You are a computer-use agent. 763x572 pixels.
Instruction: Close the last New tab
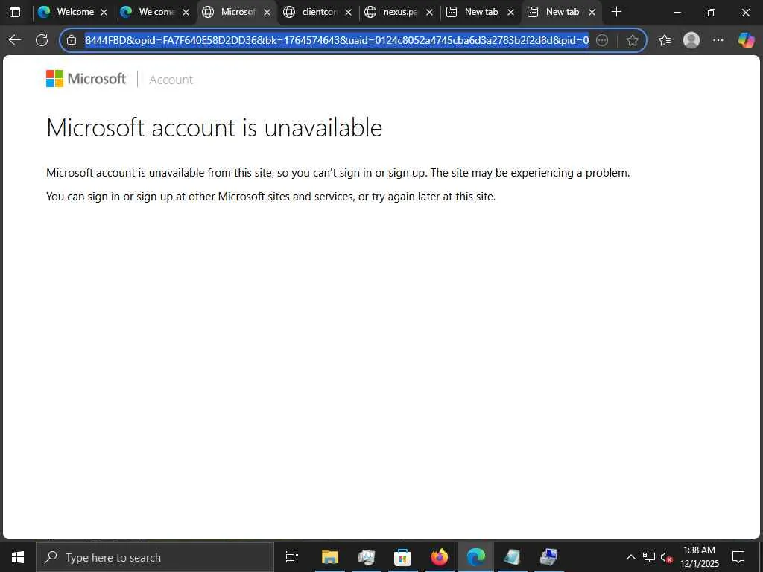592,13
